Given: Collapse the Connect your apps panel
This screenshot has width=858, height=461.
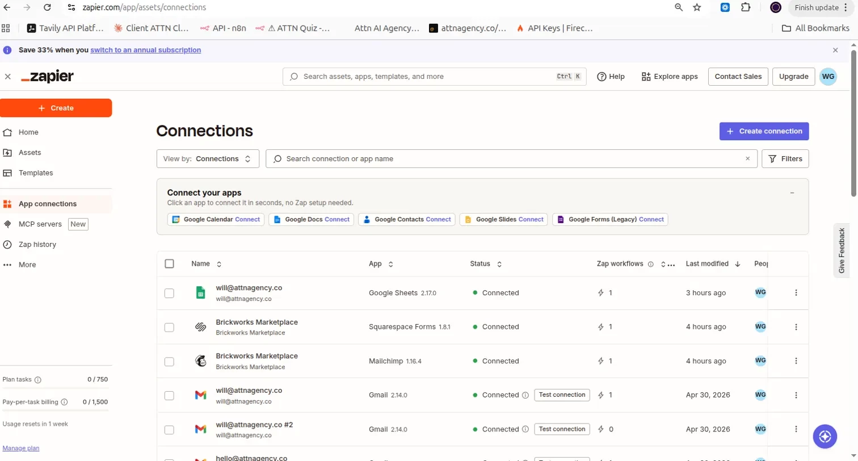Looking at the screenshot, I should coord(792,193).
